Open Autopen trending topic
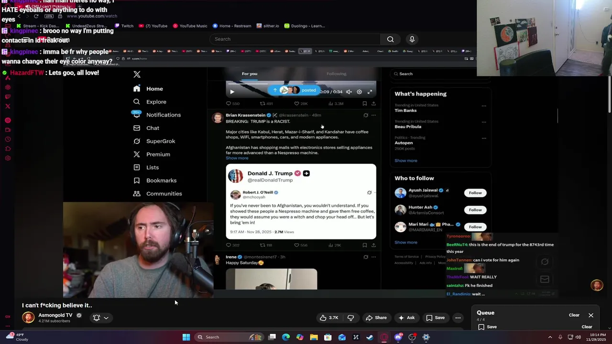The width and height of the screenshot is (612, 344). click(404, 143)
